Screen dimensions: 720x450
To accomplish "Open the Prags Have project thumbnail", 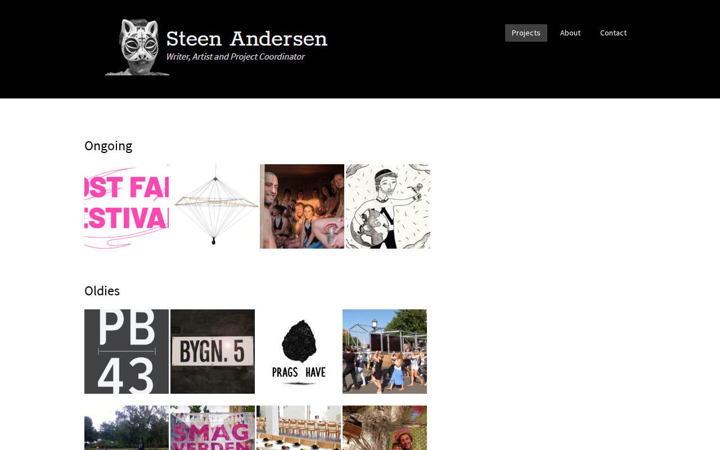I will click(x=299, y=352).
